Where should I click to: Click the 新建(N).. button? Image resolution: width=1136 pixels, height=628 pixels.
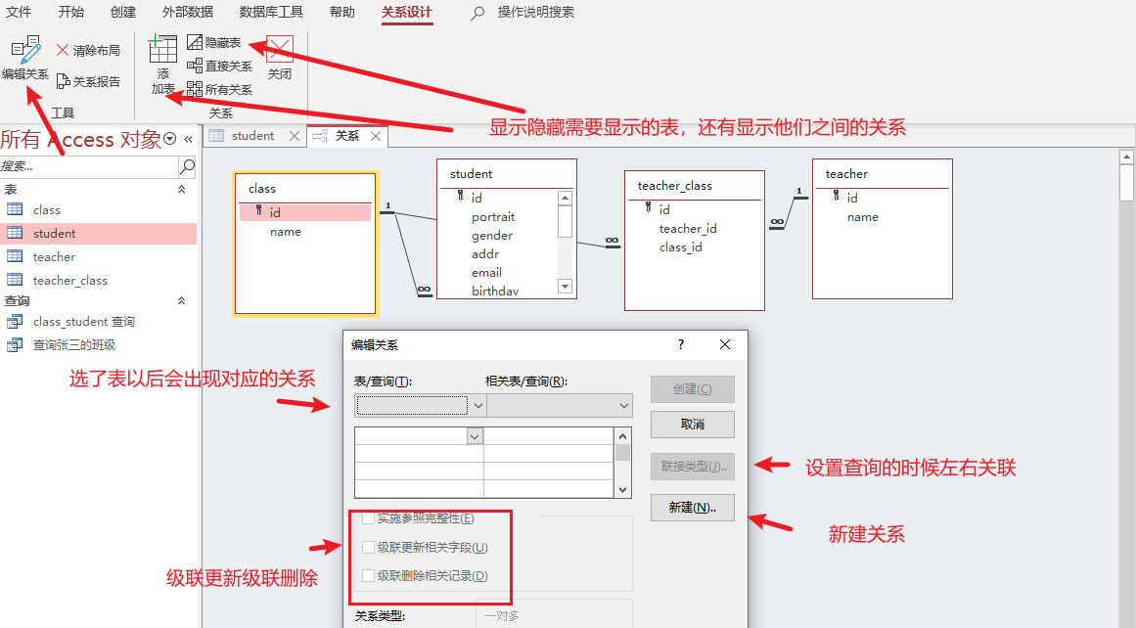tap(692, 508)
